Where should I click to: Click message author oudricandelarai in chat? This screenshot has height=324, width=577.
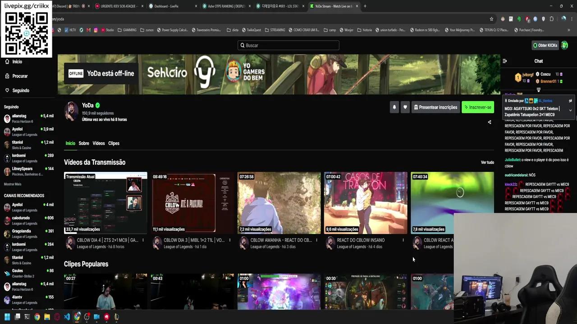click(517, 175)
